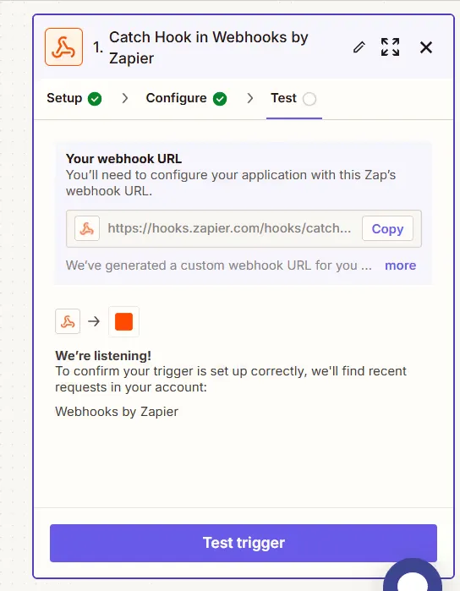Click the green check next to Configure
The image size is (460, 591).
point(220,99)
